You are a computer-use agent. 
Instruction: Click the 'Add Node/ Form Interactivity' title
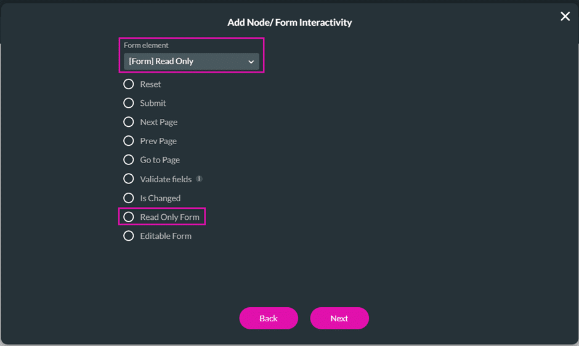(x=289, y=23)
